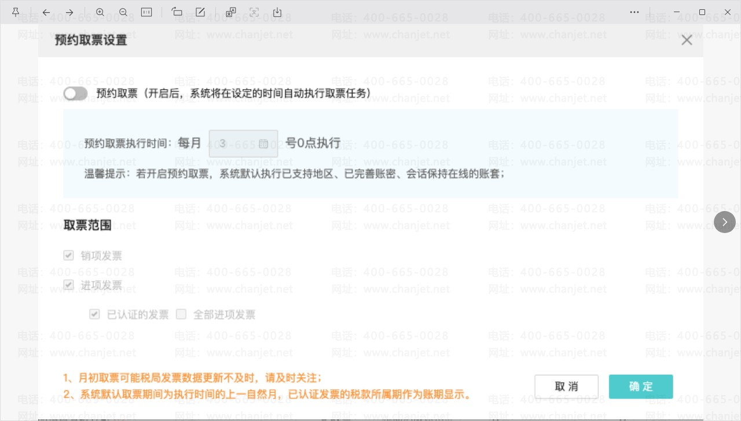Screen dimensions: 741x421
Task: Open the three-dot more options menu
Action: point(635,12)
